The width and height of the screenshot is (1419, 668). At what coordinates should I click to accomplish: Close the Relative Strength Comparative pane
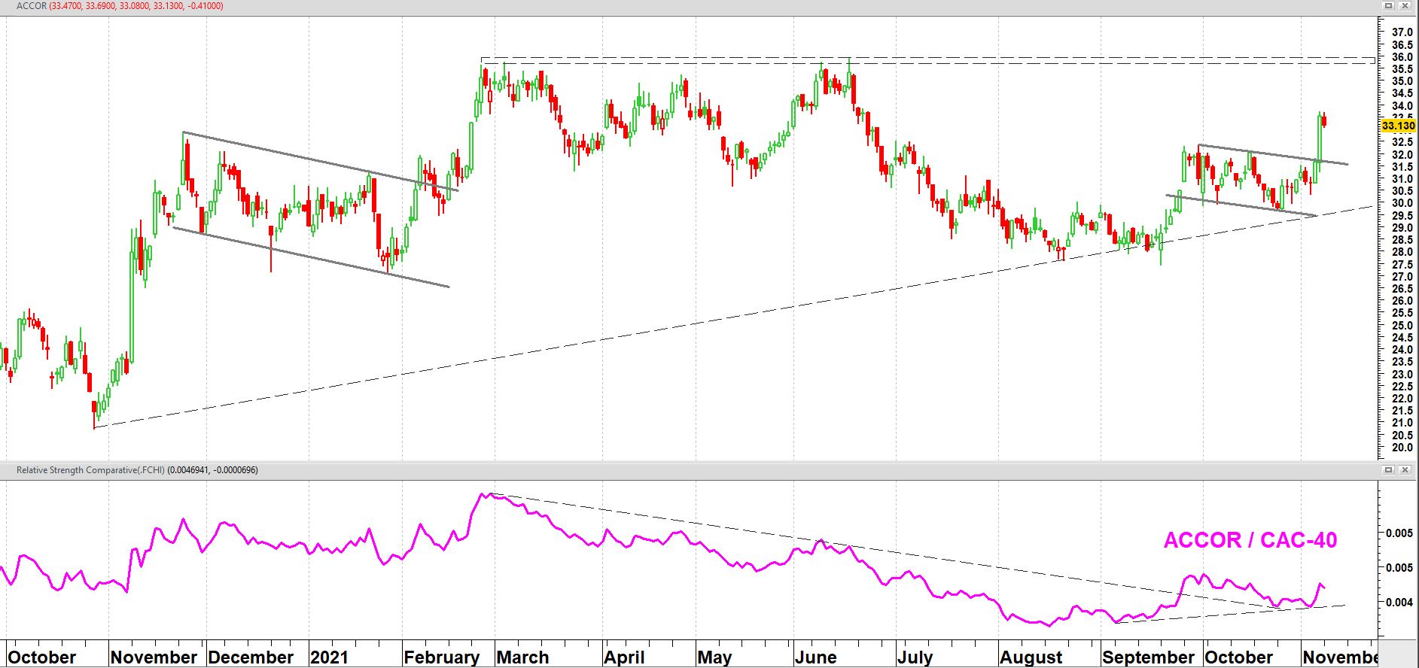click(x=1405, y=469)
